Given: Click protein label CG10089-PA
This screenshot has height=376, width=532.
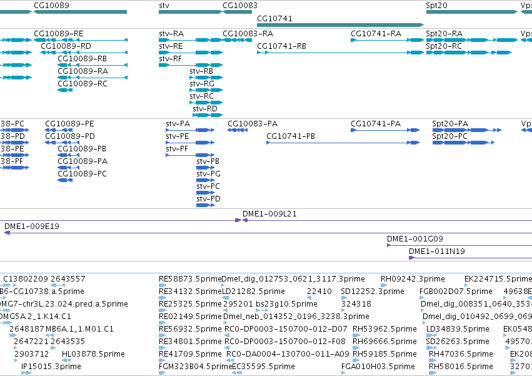Looking at the screenshot, I should click(x=83, y=161).
